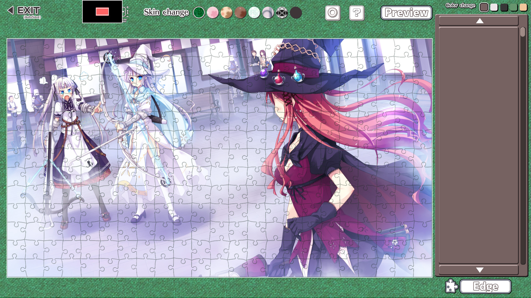
Task: Enable the solid dark skin option
Action: (x=296, y=13)
